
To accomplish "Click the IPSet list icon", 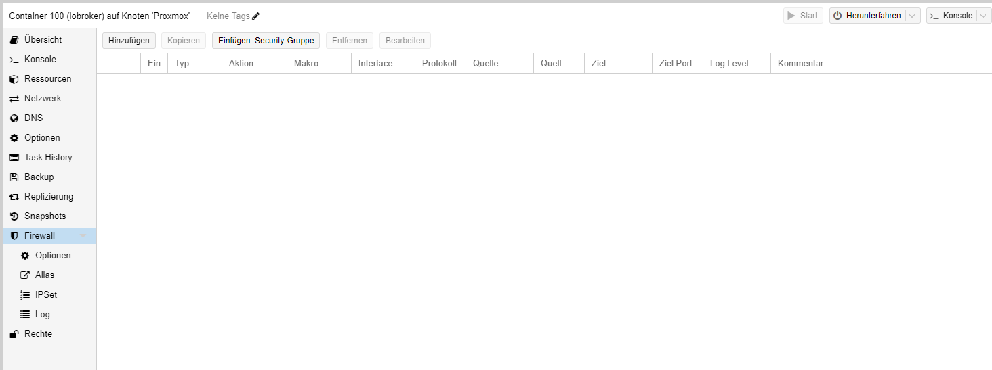I will [25, 295].
